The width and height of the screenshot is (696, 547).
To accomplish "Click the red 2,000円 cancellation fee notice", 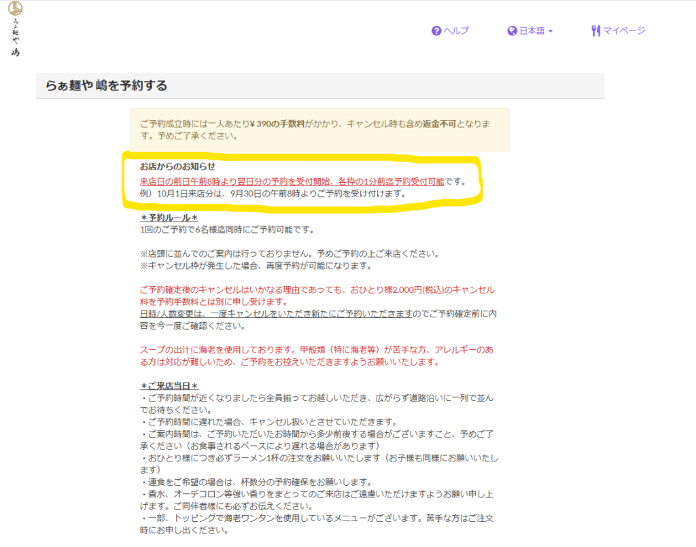I will [x=317, y=296].
